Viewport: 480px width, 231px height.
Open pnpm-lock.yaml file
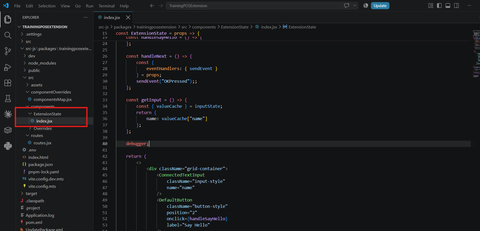pos(54,172)
